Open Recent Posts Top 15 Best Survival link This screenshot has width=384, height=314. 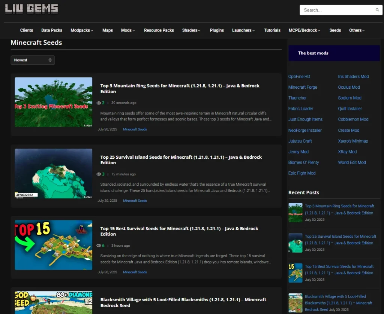point(339,270)
